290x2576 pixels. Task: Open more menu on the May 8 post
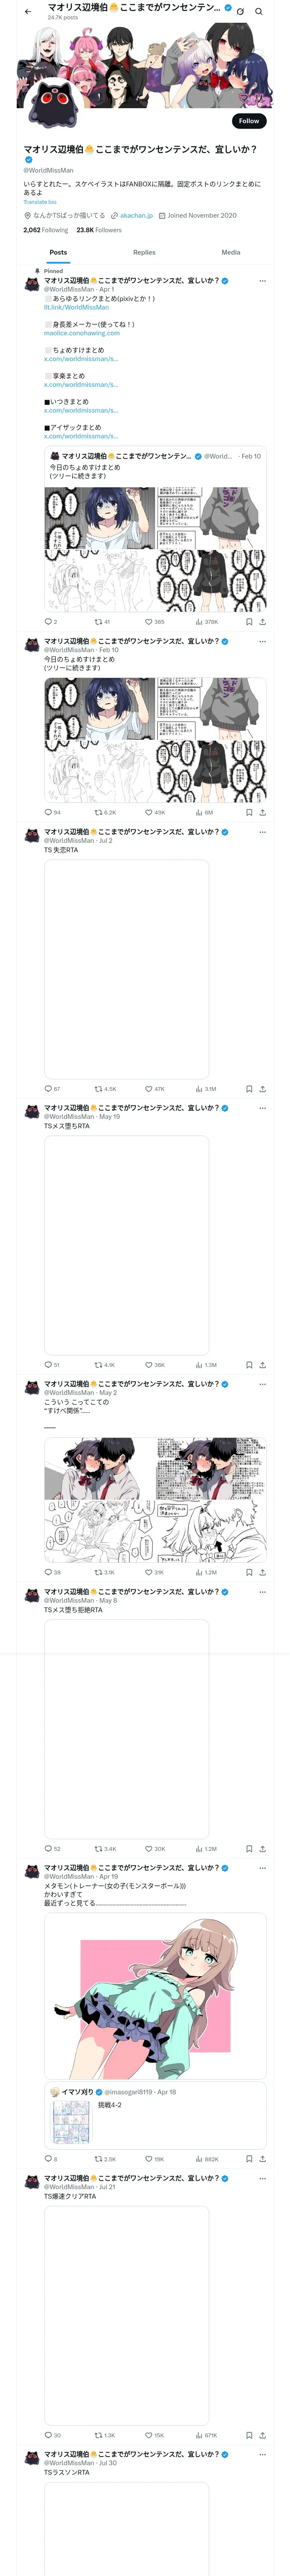(x=263, y=1592)
